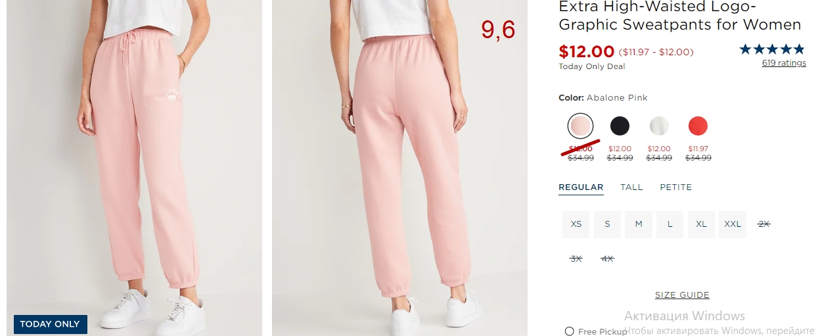Screen dimensions: 818x336
Task: Switch to the REGULAR fit tab
Action: point(581,187)
